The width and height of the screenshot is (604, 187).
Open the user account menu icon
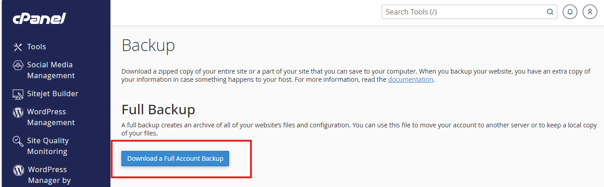590,12
